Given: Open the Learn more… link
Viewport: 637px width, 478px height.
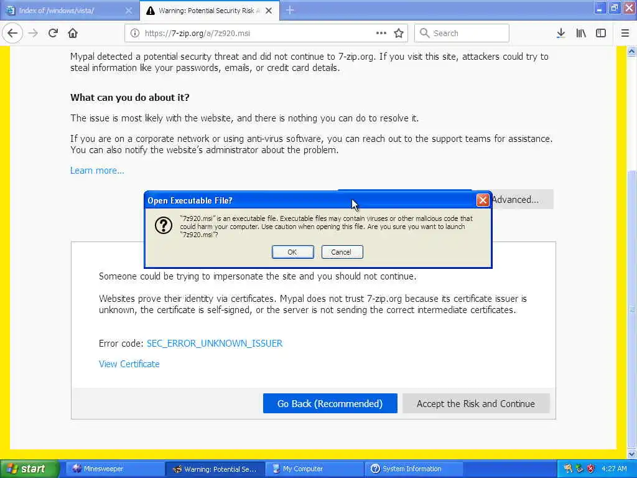Looking at the screenshot, I should click(97, 171).
